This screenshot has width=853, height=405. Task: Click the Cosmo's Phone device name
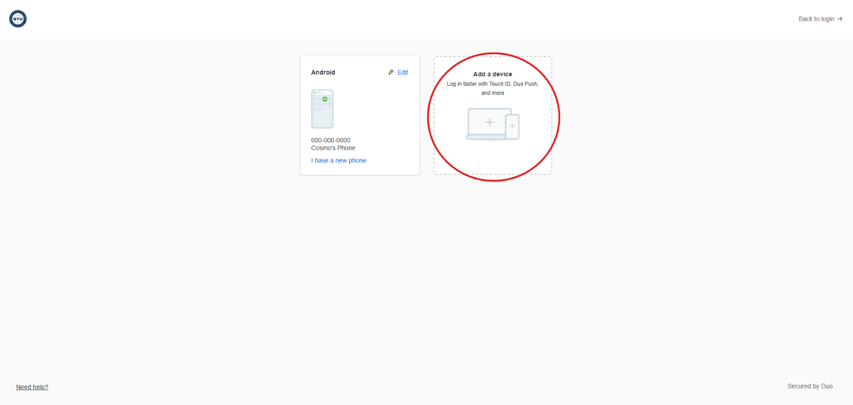click(x=333, y=148)
